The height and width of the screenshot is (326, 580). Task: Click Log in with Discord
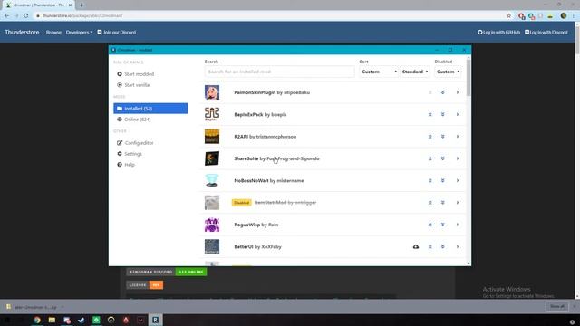[546, 33]
